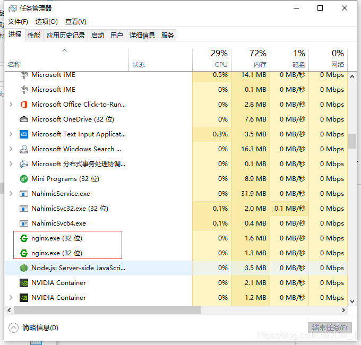Collapse to 简略信息 view arrow icon
Image resolution: width=361 pixels, height=345 pixels.
point(14,327)
